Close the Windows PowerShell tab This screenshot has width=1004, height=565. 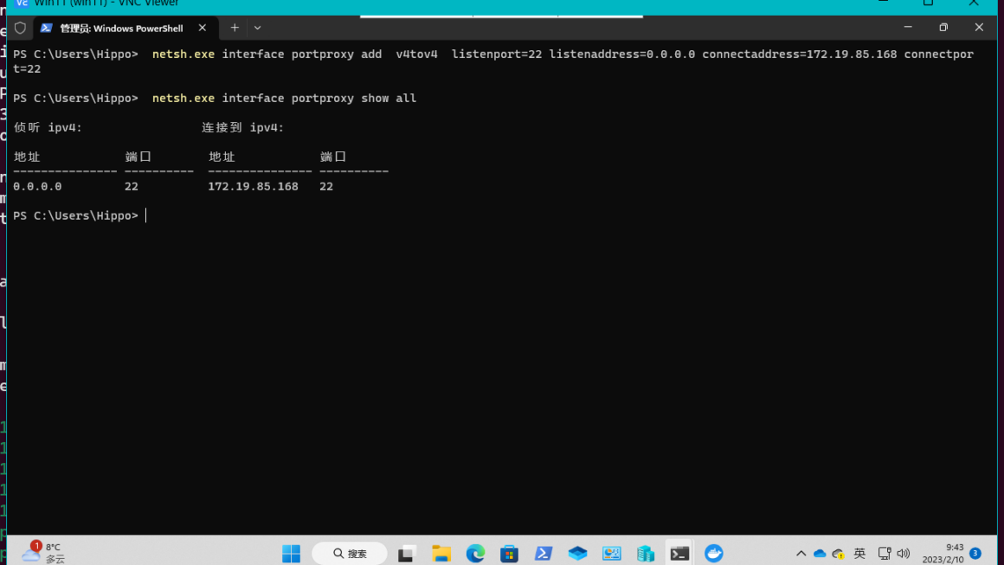[203, 28]
